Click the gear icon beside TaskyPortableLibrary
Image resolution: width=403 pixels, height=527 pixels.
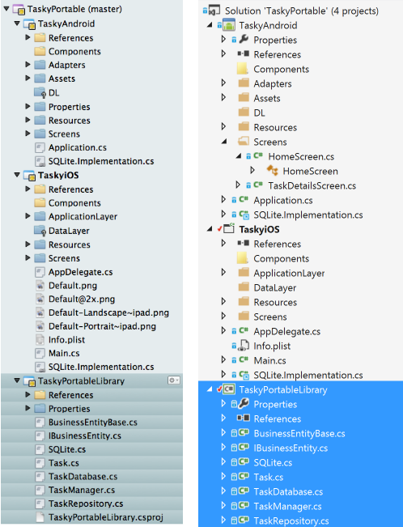coord(174,380)
